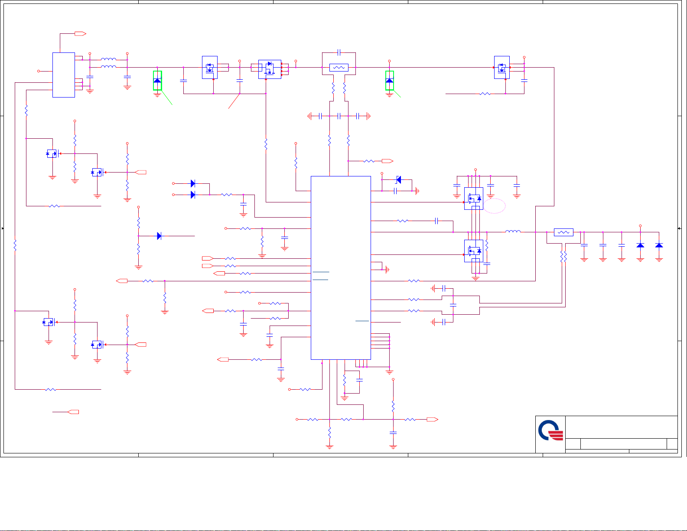This screenshot has height=531, width=687.
Task: Select the leftmost off-page connector at mid-height
Action: click(x=122, y=281)
